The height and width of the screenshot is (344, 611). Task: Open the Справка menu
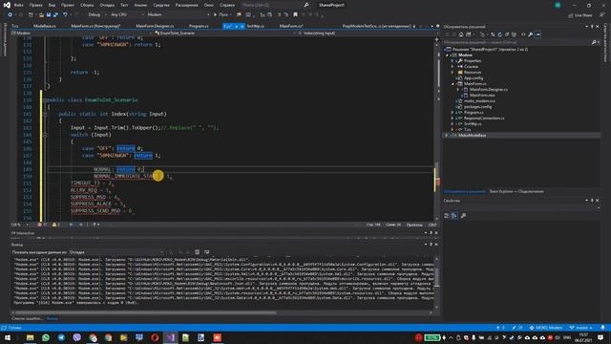click(227, 5)
